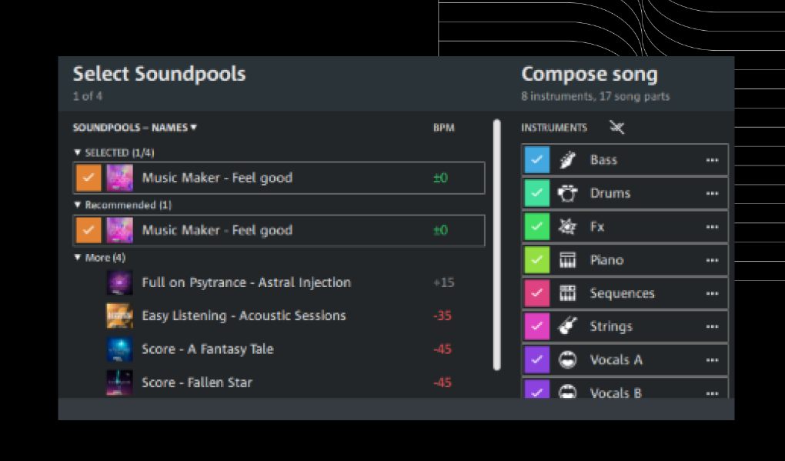Click the Sequences grid instrument icon

568,293
